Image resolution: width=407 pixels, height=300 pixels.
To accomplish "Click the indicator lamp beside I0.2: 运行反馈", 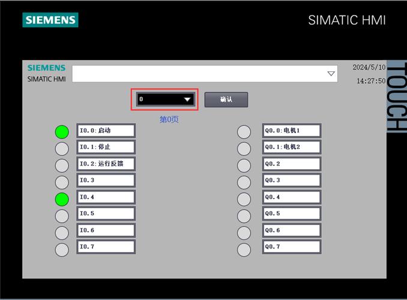I will [62, 166].
